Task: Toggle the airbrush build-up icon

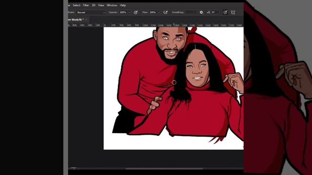Action: (x=165, y=12)
